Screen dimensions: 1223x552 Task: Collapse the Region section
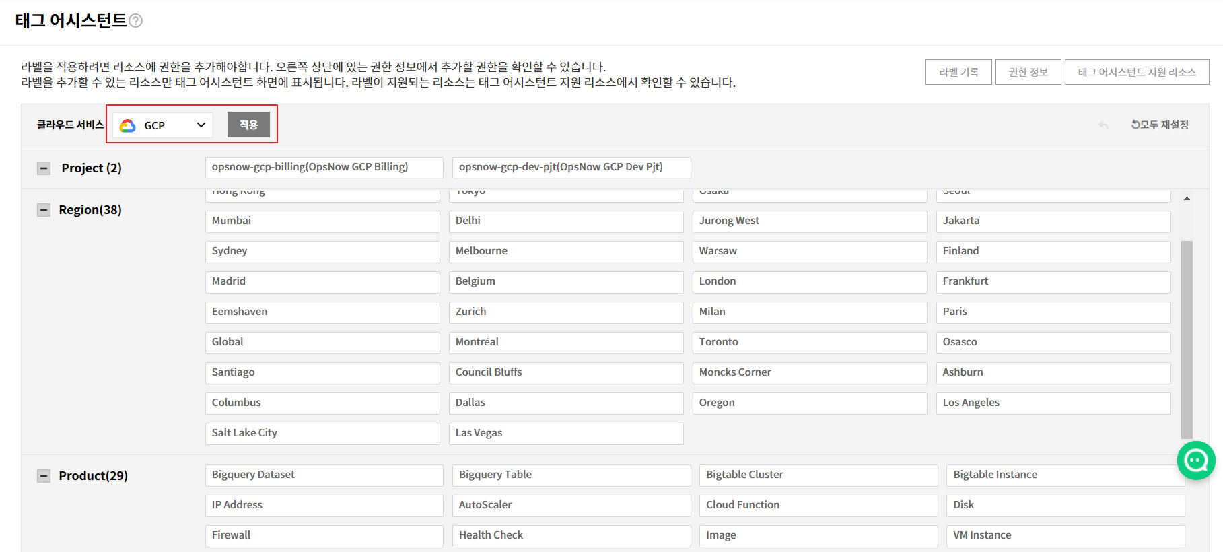pos(44,210)
